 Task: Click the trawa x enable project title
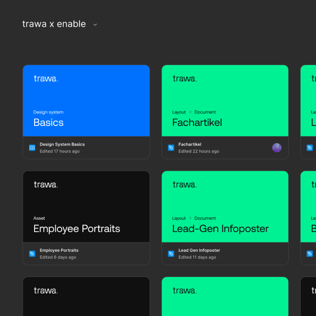tap(54, 24)
